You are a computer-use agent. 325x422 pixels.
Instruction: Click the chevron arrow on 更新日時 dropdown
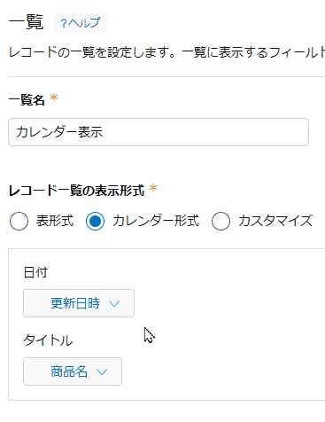[x=114, y=304]
